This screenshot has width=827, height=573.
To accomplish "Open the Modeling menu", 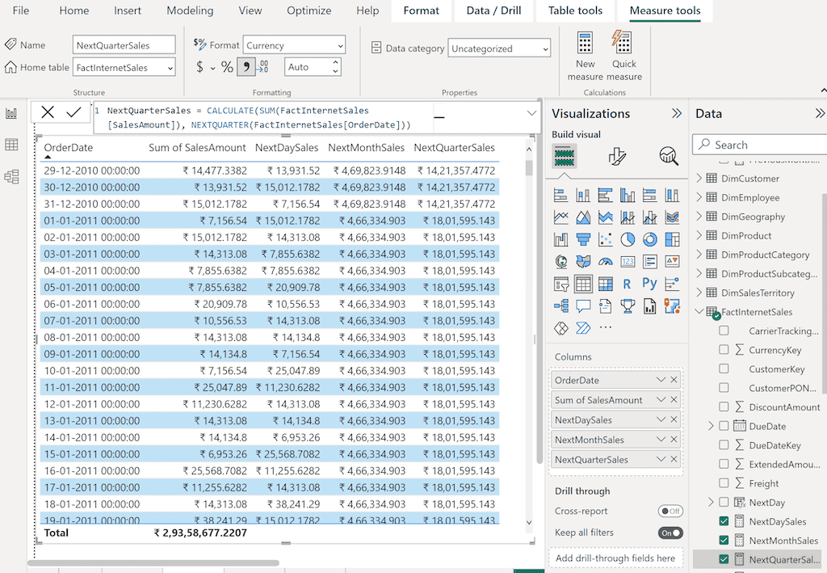I will [x=189, y=11].
